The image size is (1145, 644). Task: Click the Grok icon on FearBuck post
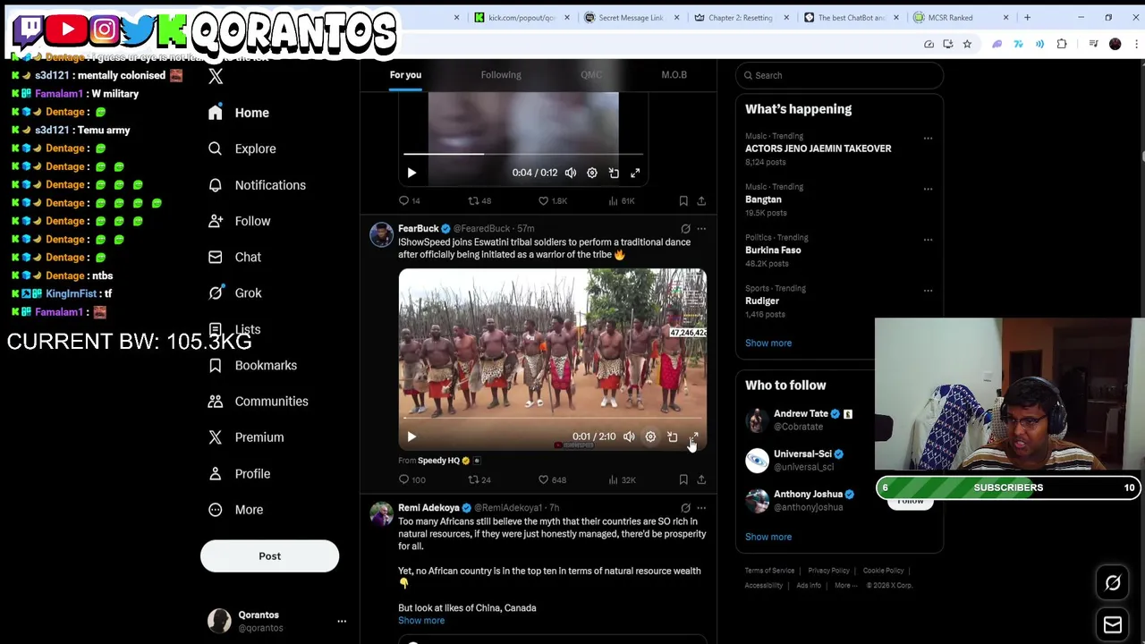[x=685, y=229]
